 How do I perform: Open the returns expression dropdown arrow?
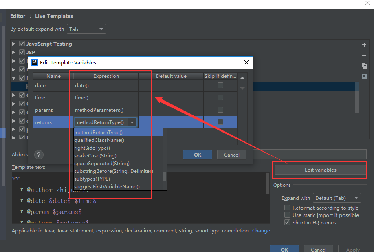(x=132, y=122)
